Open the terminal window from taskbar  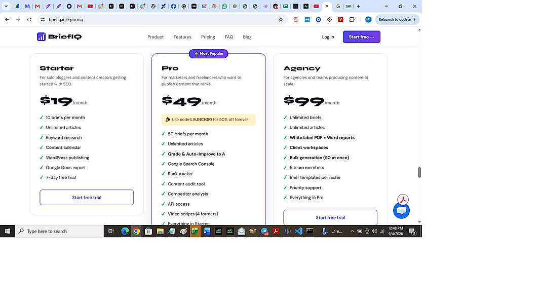tap(310, 231)
